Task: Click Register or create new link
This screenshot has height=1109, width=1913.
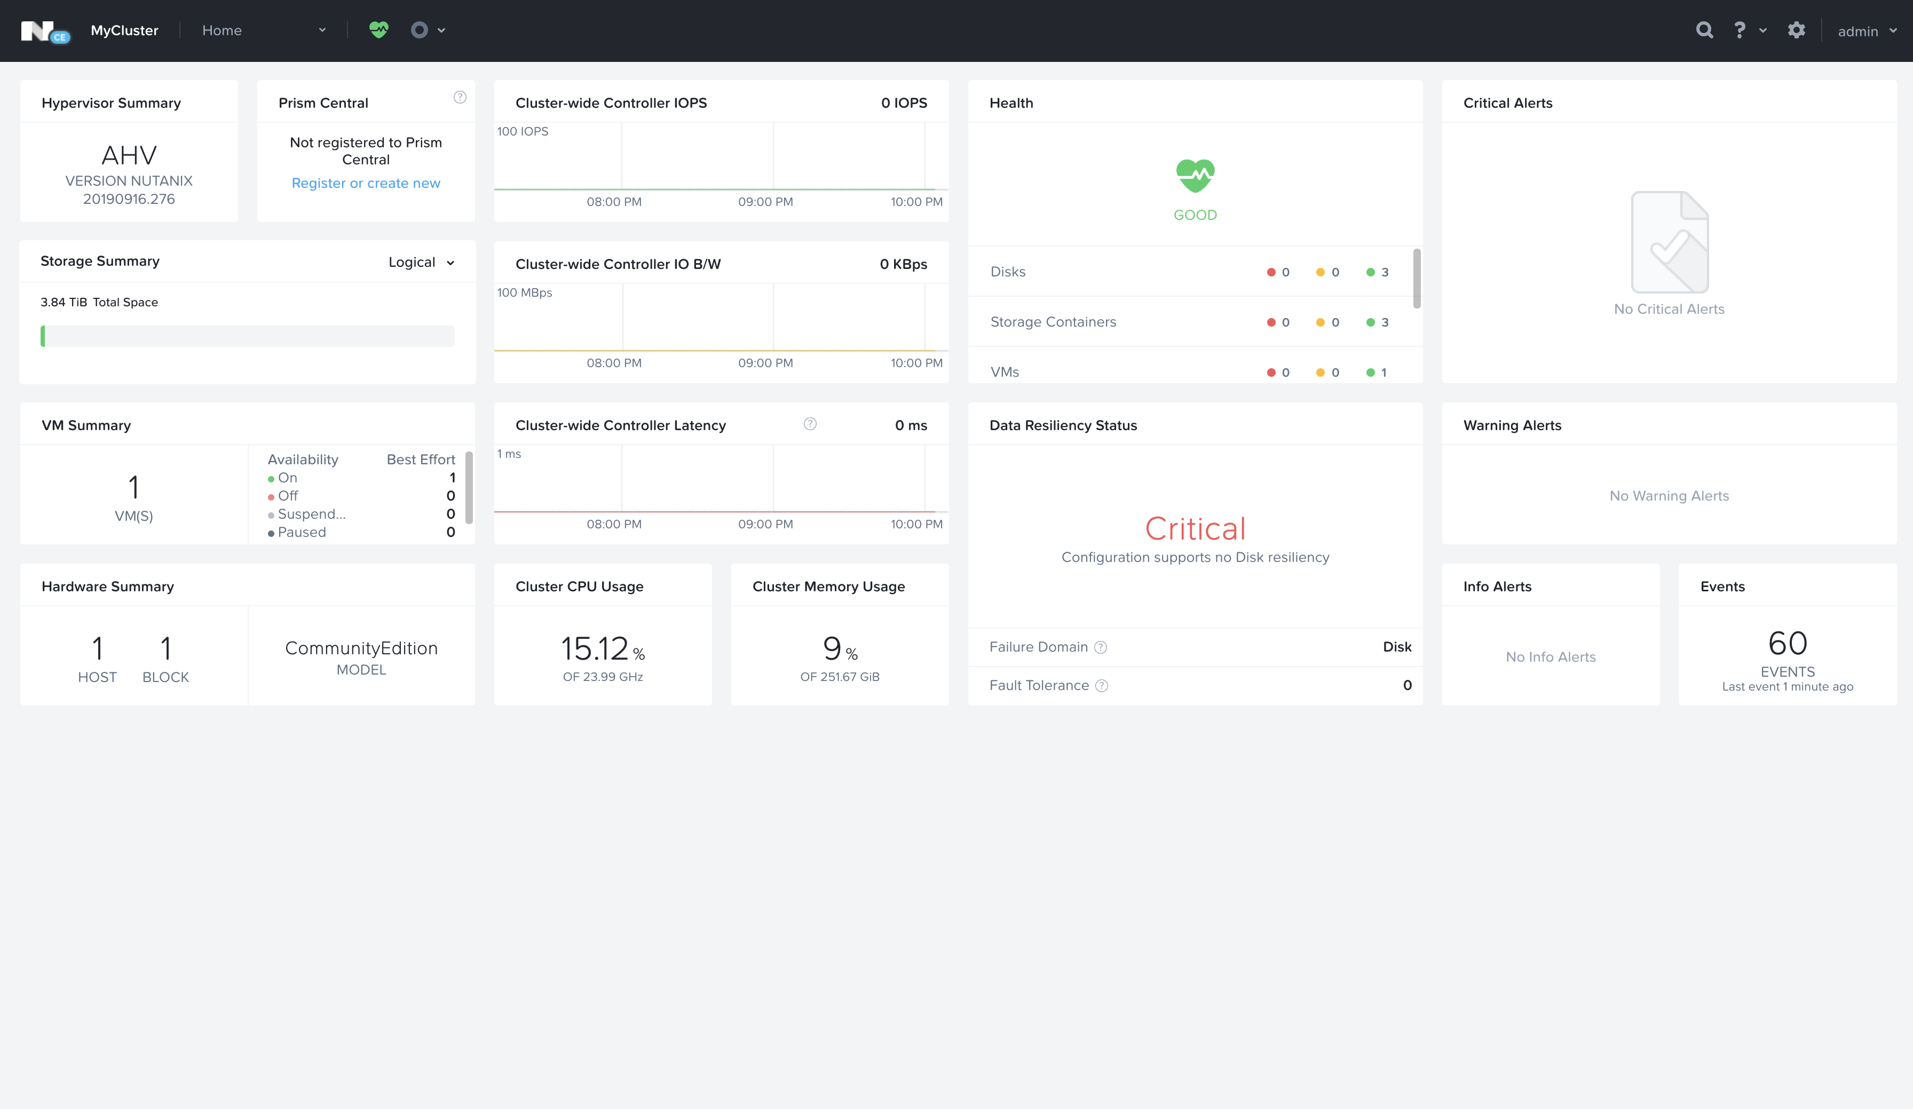Action: pos(366,183)
